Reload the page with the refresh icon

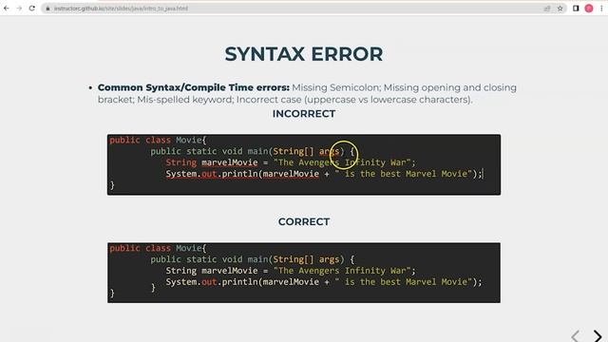click(31, 9)
